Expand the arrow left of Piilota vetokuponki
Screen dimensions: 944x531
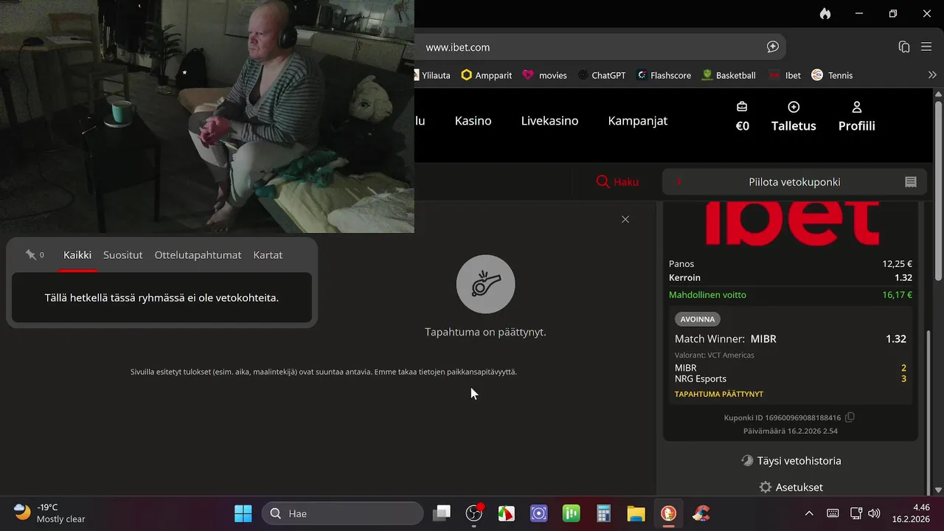(678, 182)
